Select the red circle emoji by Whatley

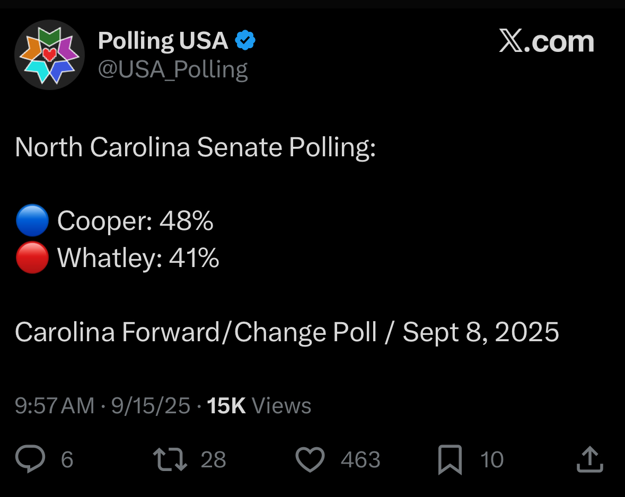coord(32,258)
